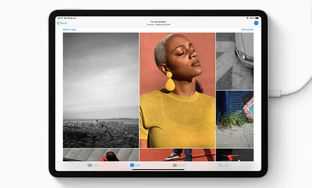
Task: Tap Seleccionar button
Action: tap(247, 29)
